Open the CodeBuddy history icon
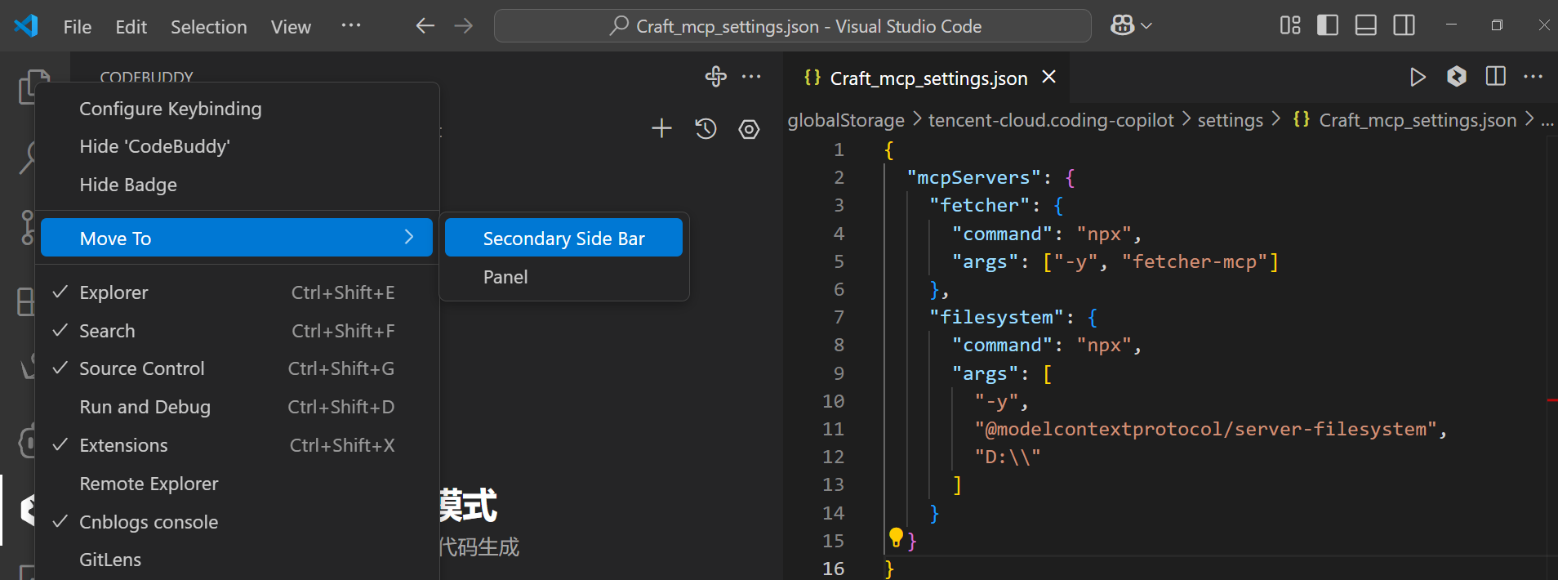The height and width of the screenshot is (580, 1558). coord(706,129)
